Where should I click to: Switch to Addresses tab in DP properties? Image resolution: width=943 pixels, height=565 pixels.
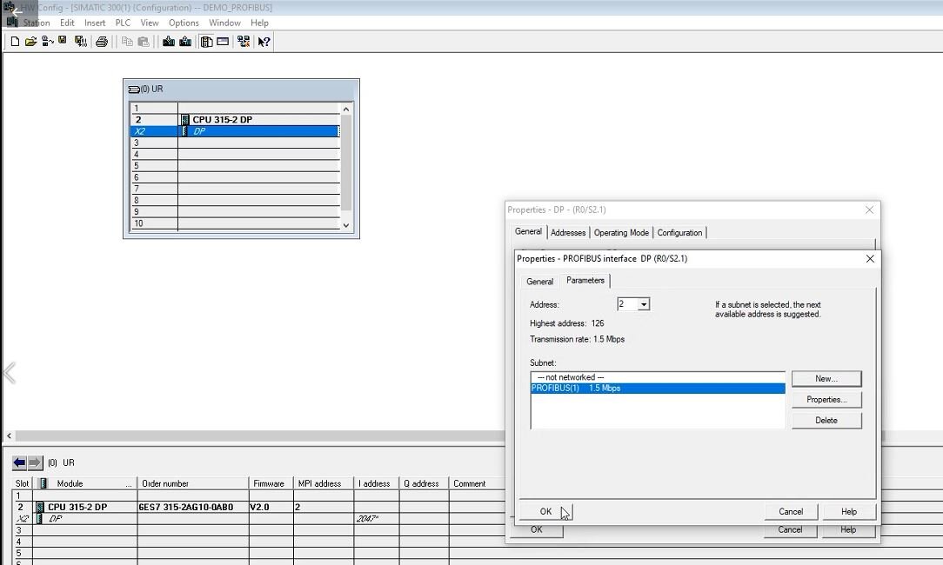click(x=568, y=233)
